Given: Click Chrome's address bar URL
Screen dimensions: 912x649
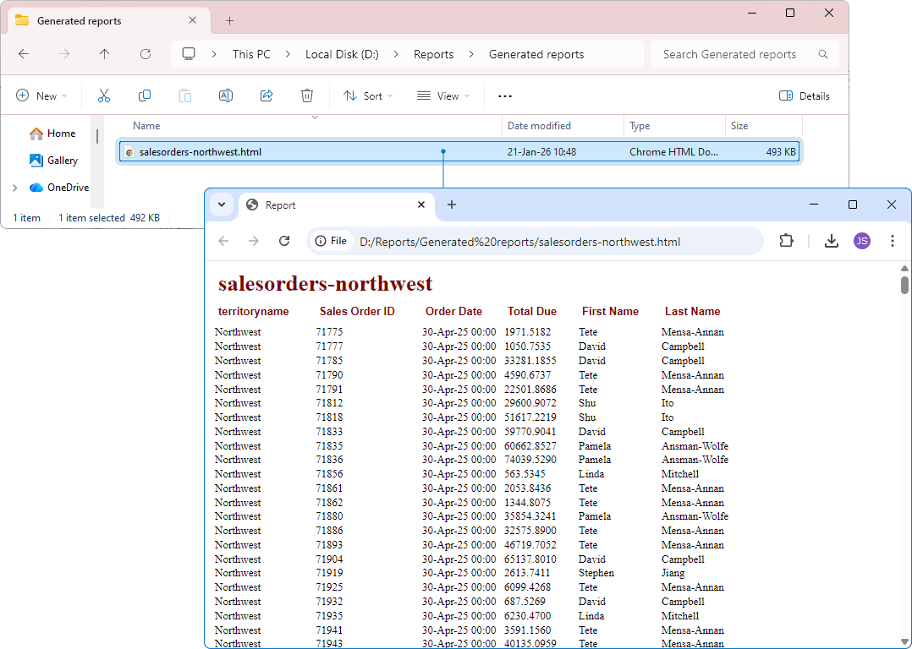Looking at the screenshot, I should pyautogui.click(x=520, y=242).
